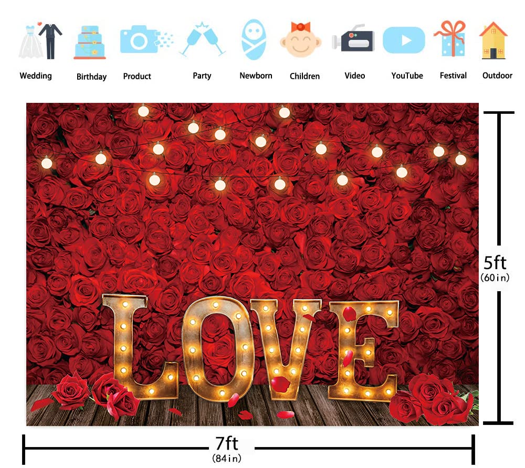Image resolution: width=525 pixels, height=468 pixels.
Task: Click the marquee letter V
Action: [x=286, y=349]
